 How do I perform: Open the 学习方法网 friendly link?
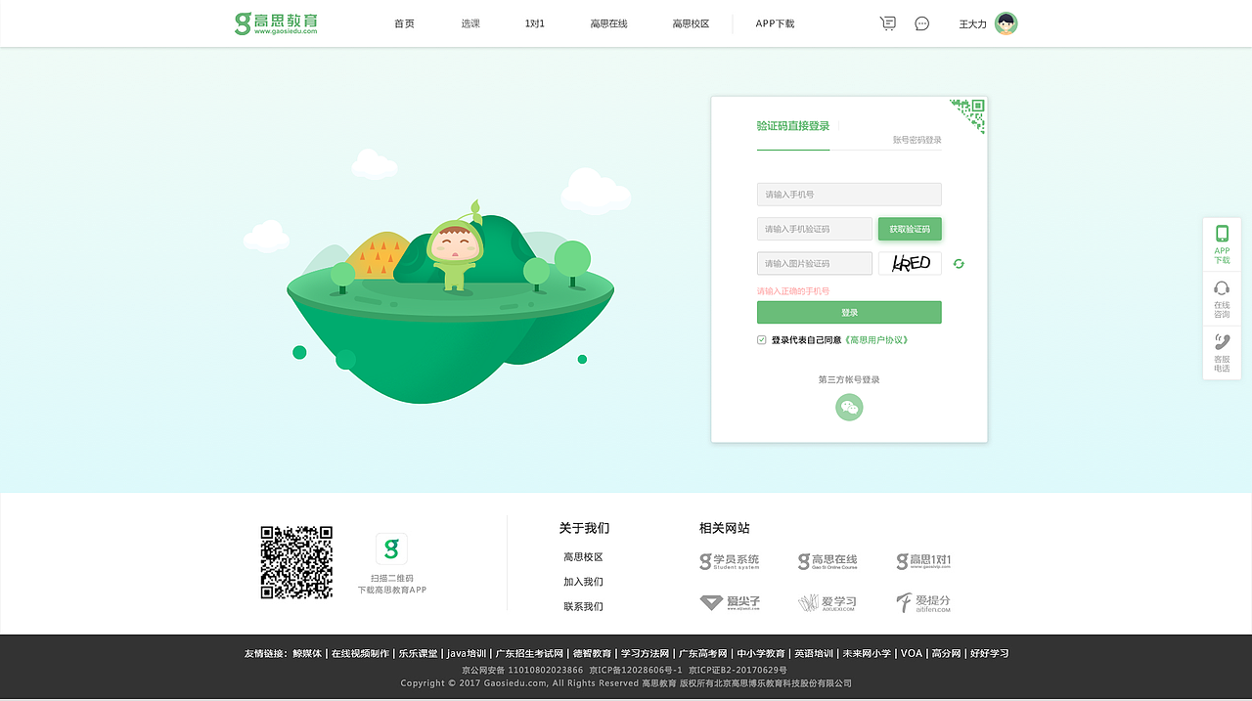[x=645, y=653]
